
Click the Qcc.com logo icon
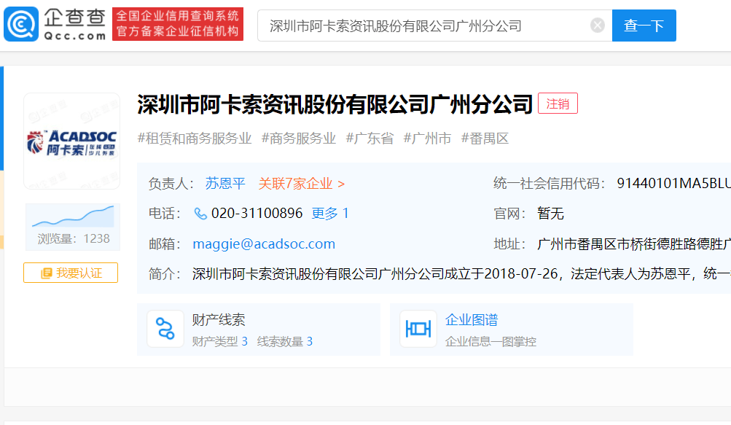(x=21, y=24)
